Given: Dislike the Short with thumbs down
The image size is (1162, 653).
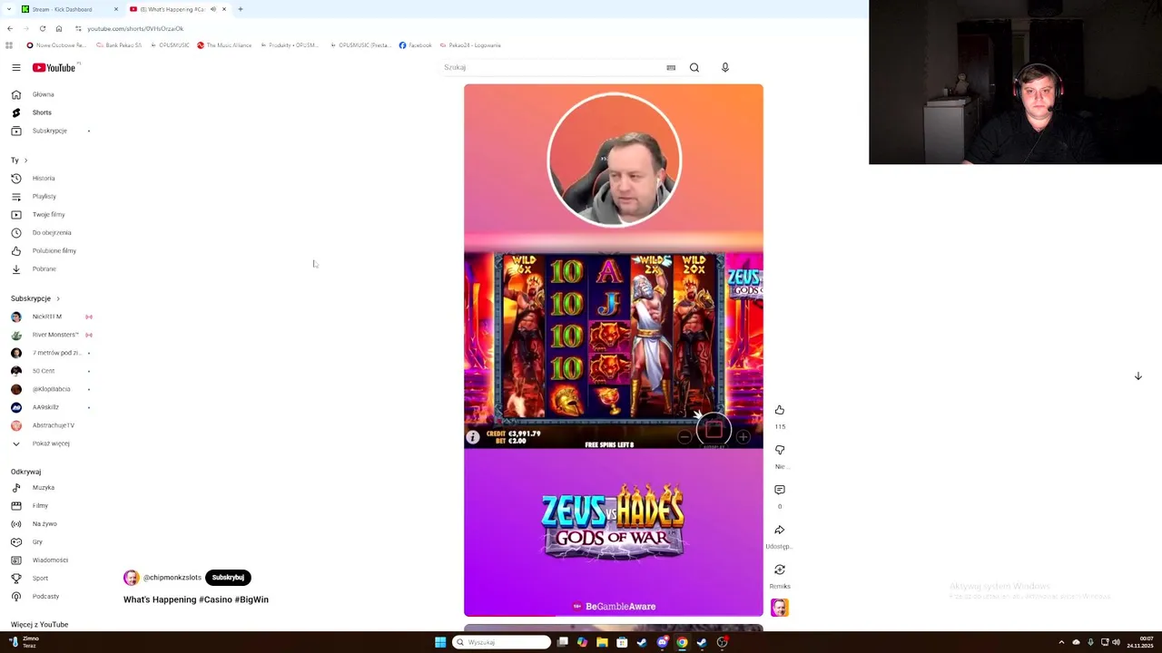Looking at the screenshot, I should point(780,450).
